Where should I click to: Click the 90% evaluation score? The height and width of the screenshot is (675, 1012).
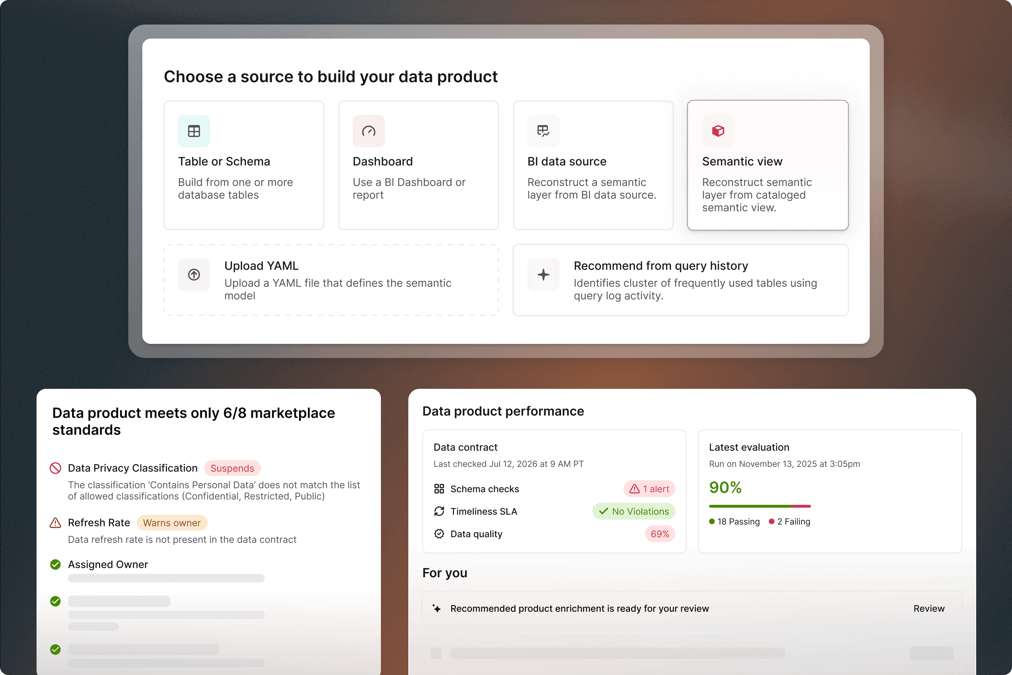click(725, 487)
